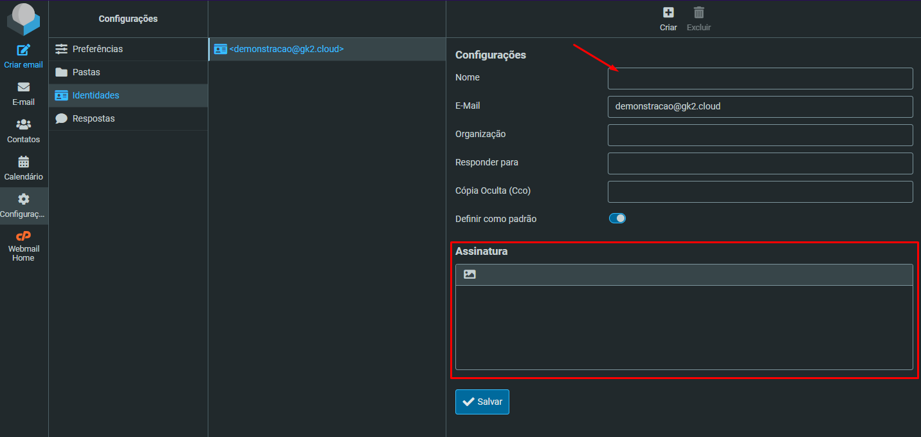921x437 pixels.
Task: Open the Calendário icon
Action: [24, 162]
